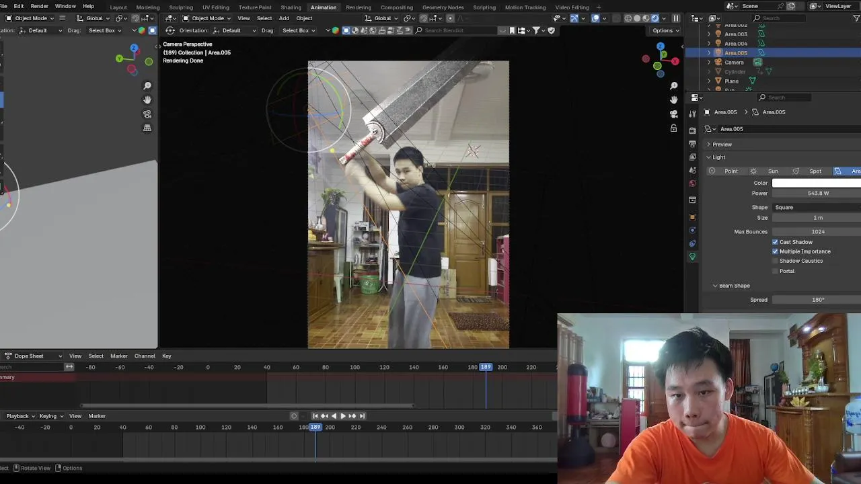This screenshot has width=861, height=484.
Task: Click the pause render preview icon
Action: [676, 18]
